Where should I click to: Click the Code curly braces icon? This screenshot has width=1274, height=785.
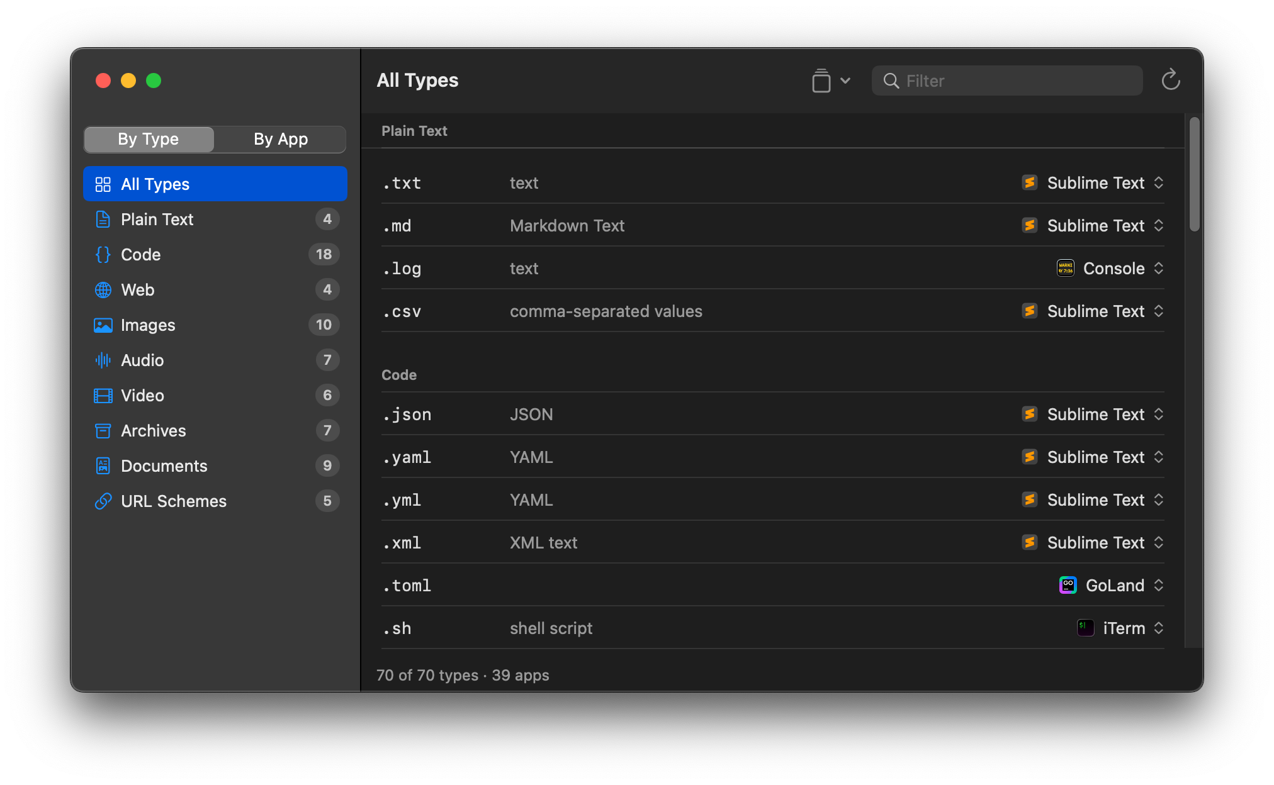point(103,255)
